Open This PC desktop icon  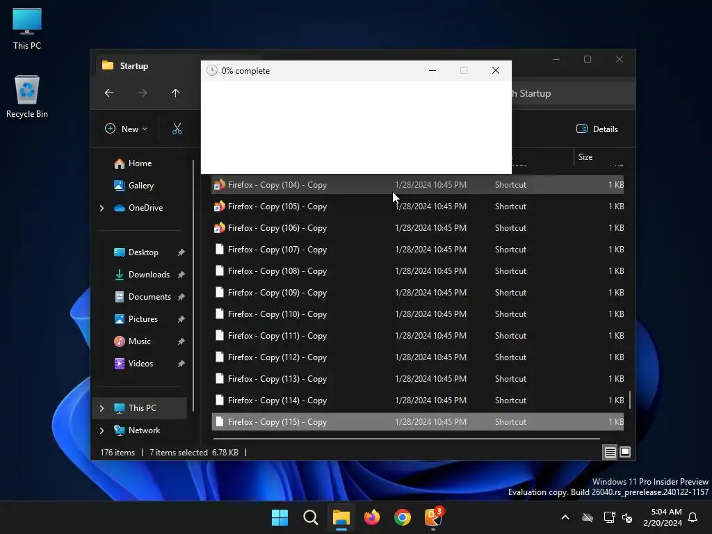click(27, 29)
